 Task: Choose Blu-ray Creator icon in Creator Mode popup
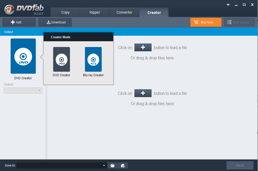point(93,59)
